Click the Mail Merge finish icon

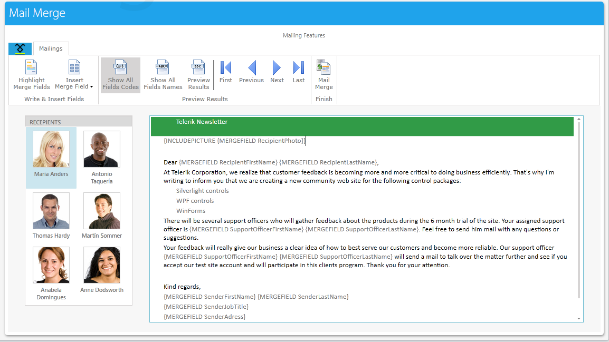[x=323, y=67]
